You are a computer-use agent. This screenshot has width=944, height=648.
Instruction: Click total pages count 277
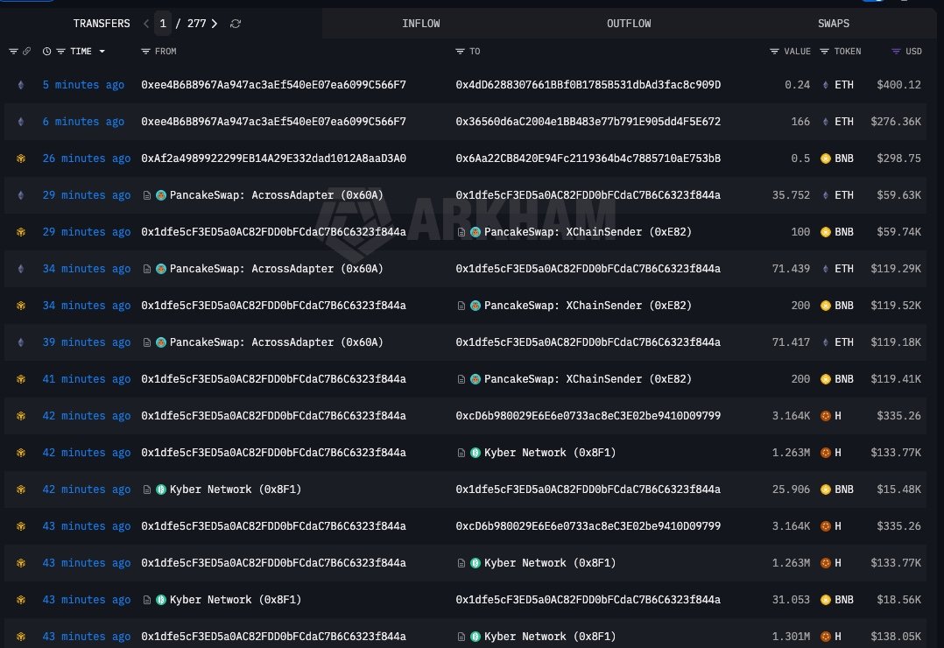point(196,24)
